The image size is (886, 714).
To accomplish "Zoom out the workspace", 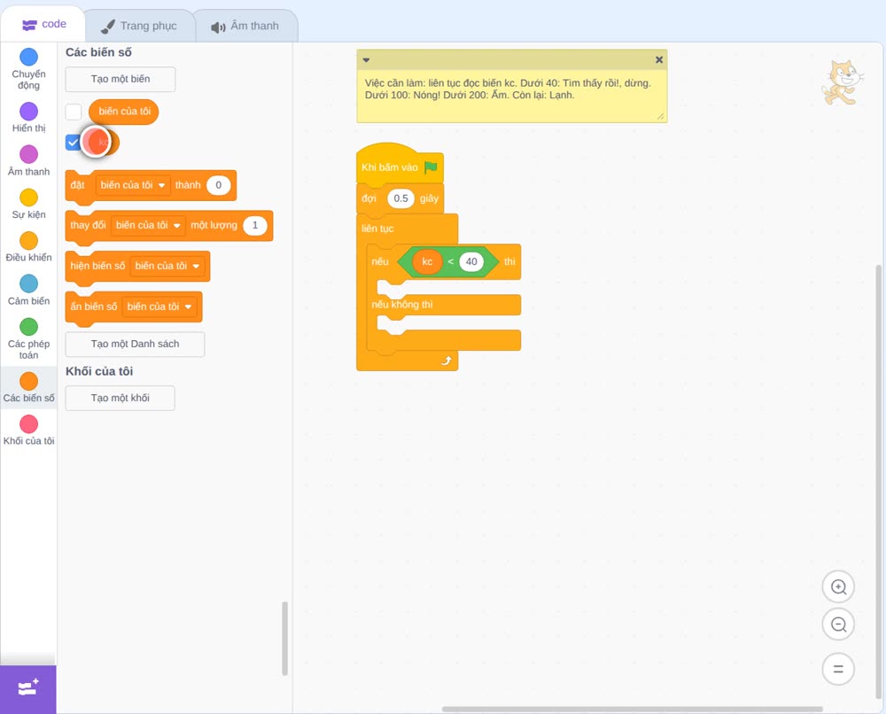I will tap(838, 625).
